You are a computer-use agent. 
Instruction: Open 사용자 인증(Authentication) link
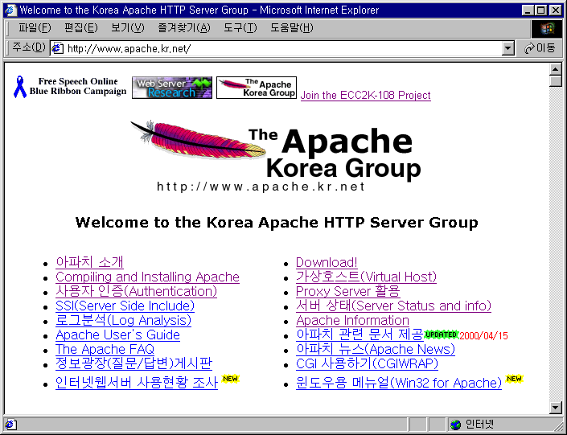pyautogui.click(x=137, y=291)
